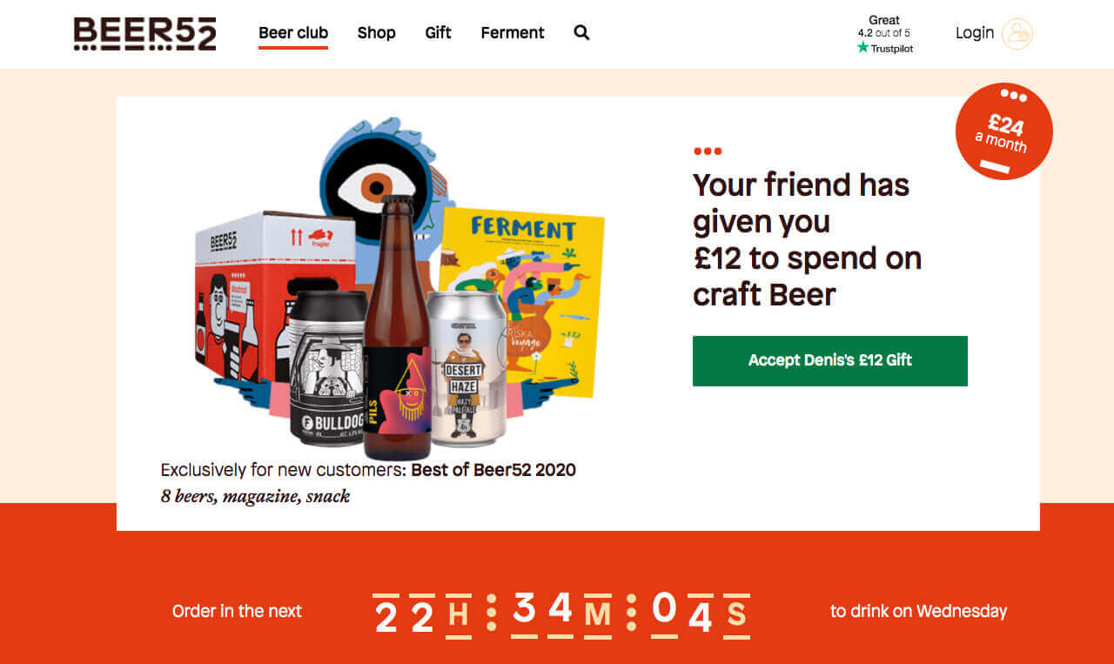This screenshot has width=1114, height=664.
Task: Click the Bulldog beer can image
Action: click(x=327, y=367)
